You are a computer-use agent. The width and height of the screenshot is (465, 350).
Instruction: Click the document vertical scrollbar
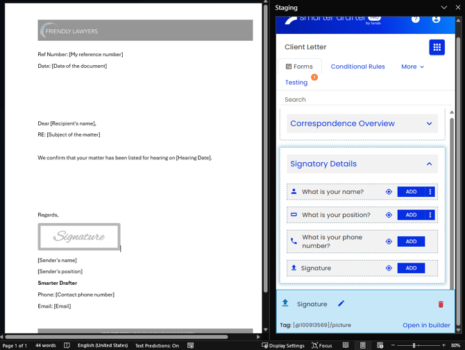[x=265, y=148]
